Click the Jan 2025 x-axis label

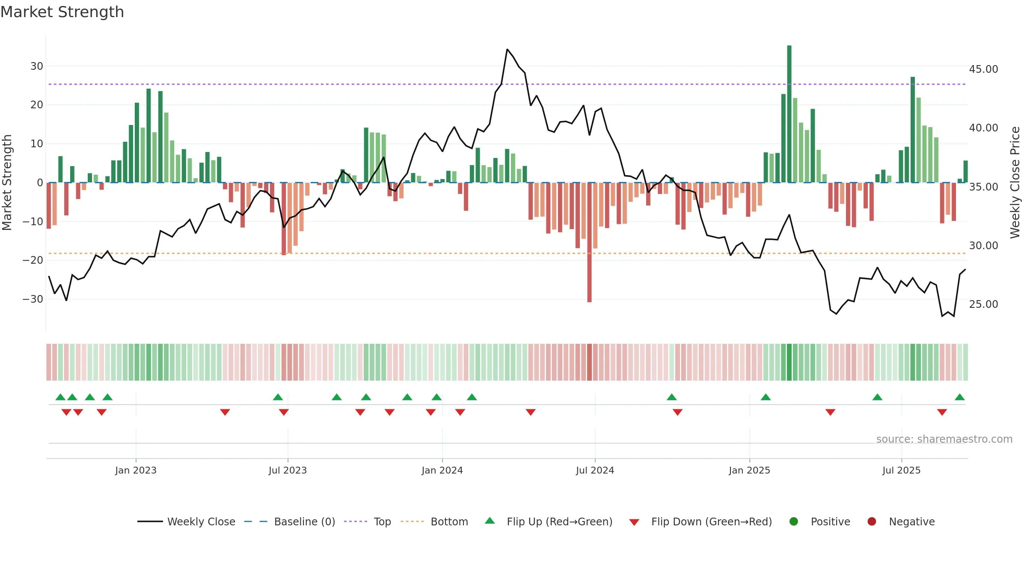(749, 471)
